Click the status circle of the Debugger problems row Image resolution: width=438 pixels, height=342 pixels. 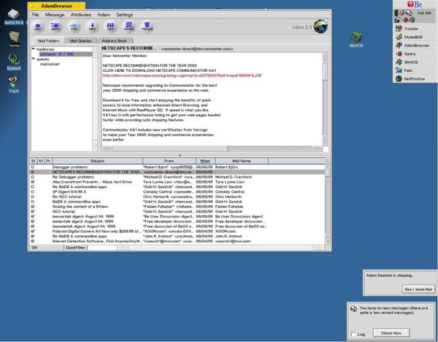click(33, 167)
